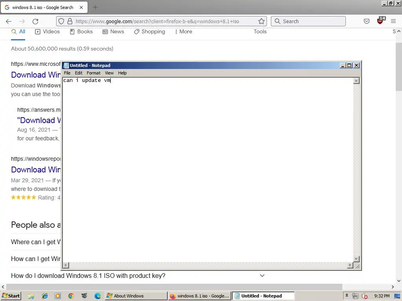The width and height of the screenshot is (402, 301).
Task: Open the windowsreport Download Windows result
Action: pos(36,170)
